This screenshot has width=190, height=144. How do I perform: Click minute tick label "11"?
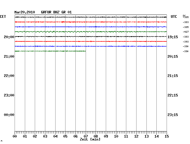(126, 136)
